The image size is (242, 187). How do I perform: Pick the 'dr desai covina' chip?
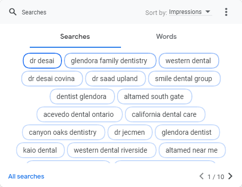52,79
